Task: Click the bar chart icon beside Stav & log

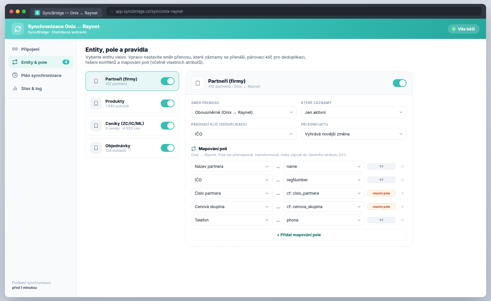Action: (15, 88)
